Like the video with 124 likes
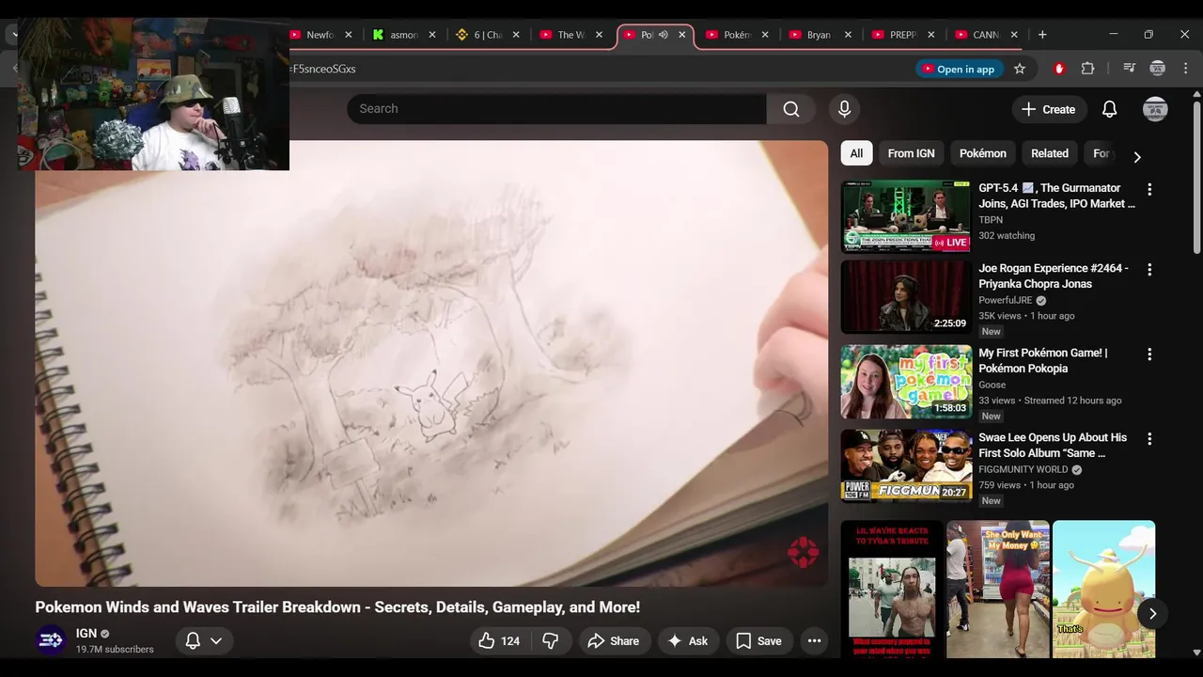Viewport: 1203px width, 677px height. [x=499, y=640]
